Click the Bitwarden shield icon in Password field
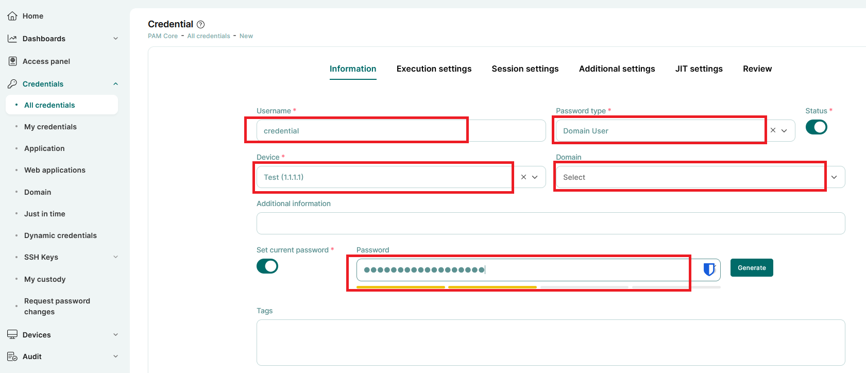Viewport: 866px width, 373px height. [709, 269]
